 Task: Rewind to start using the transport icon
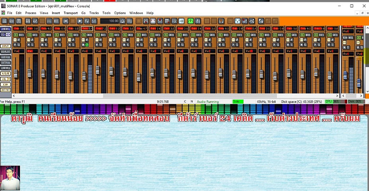point(65,21)
